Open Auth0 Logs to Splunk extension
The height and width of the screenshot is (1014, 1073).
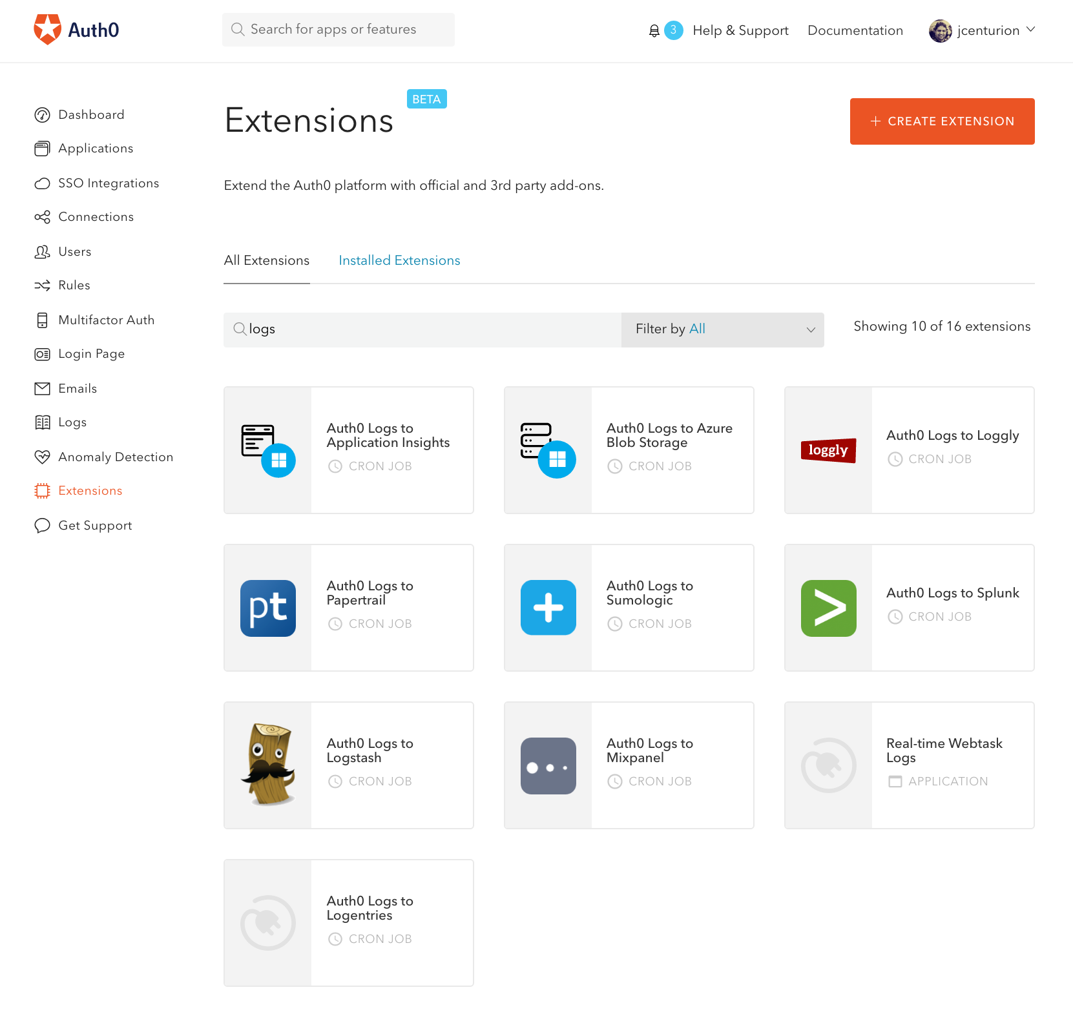pos(909,608)
